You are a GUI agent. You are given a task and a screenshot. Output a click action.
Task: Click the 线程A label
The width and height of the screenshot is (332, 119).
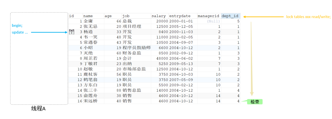(x=38, y=109)
